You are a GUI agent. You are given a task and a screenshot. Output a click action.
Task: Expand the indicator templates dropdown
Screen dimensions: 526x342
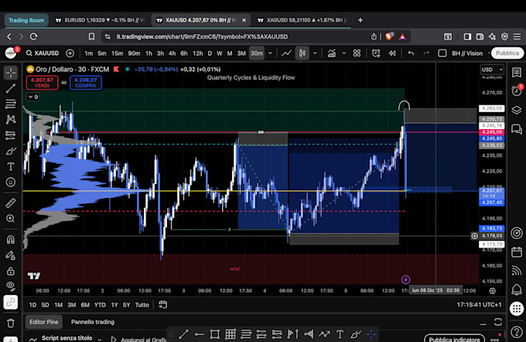point(344,53)
